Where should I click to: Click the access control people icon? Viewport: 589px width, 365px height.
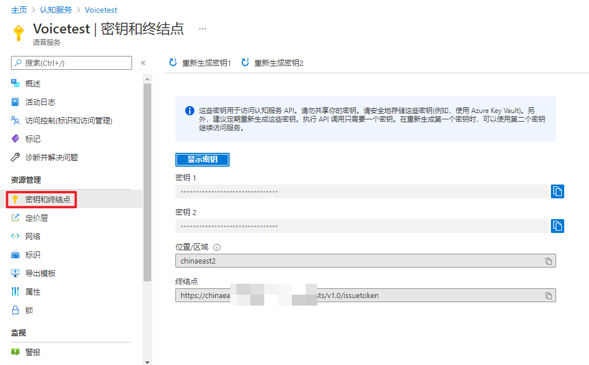(16, 120)
